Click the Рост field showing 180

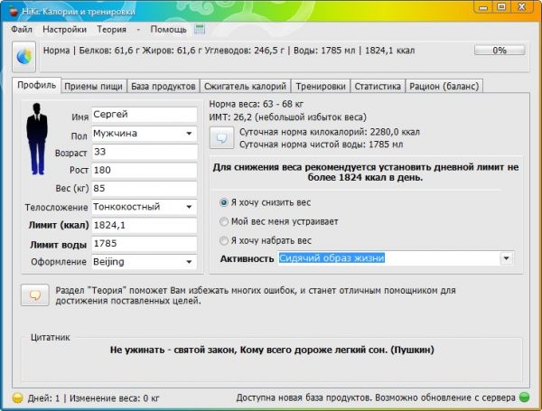click(x=145, y=171)
